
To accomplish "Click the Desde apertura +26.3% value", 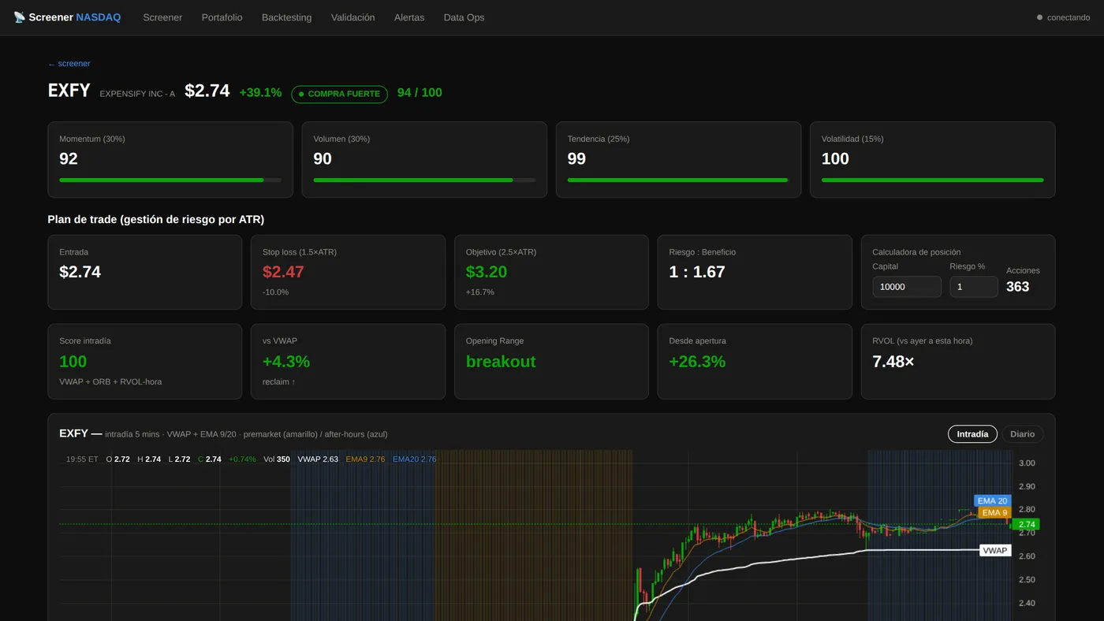I will [697, 362].
